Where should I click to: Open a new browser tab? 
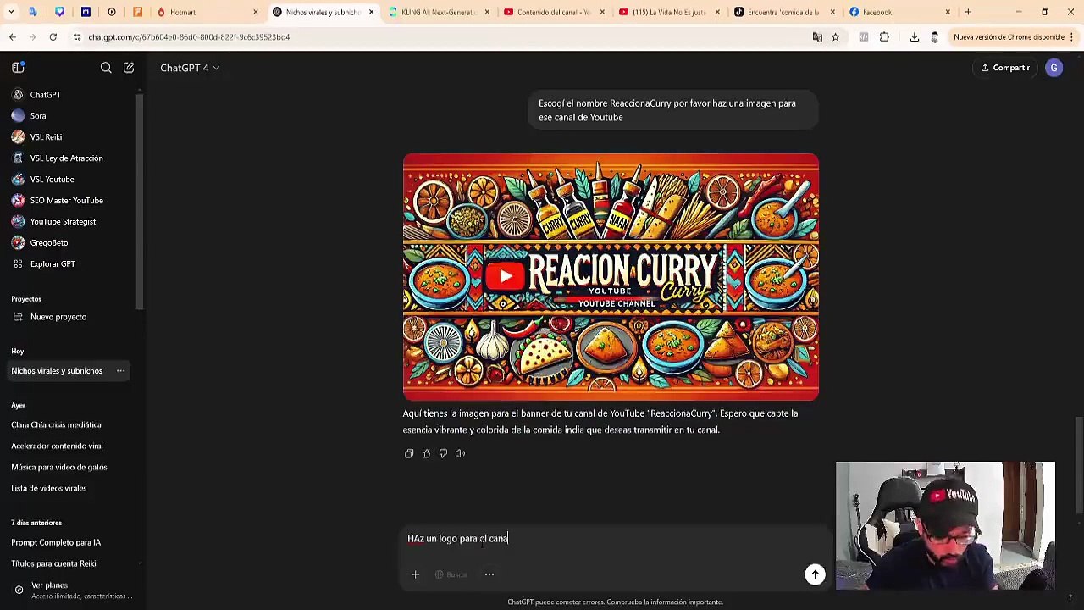[x=968, y=12]
